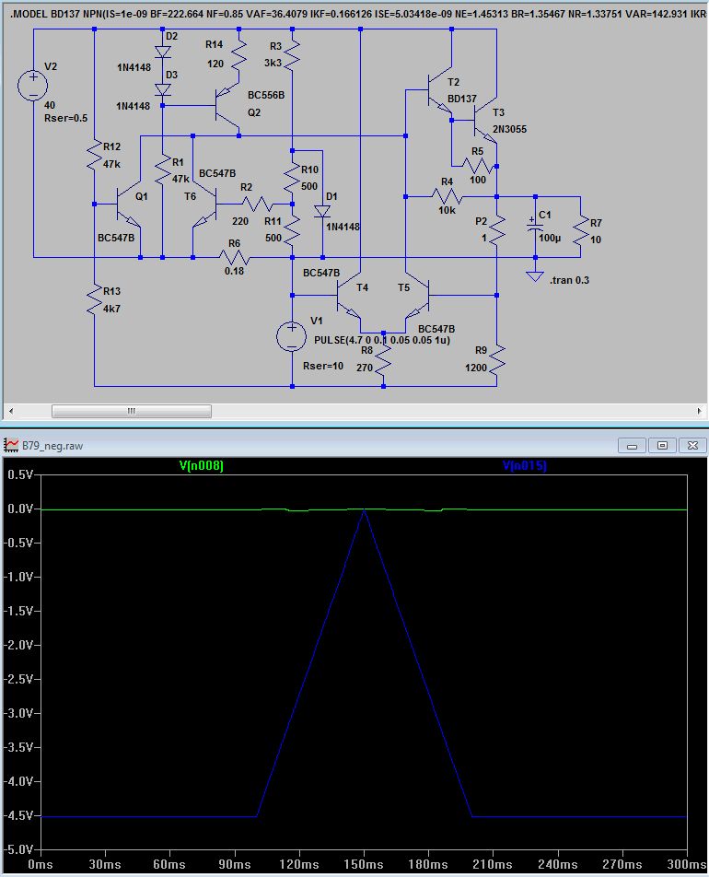
Task: Click the 3k3 value of R3
Action: [x=273, y=64]
